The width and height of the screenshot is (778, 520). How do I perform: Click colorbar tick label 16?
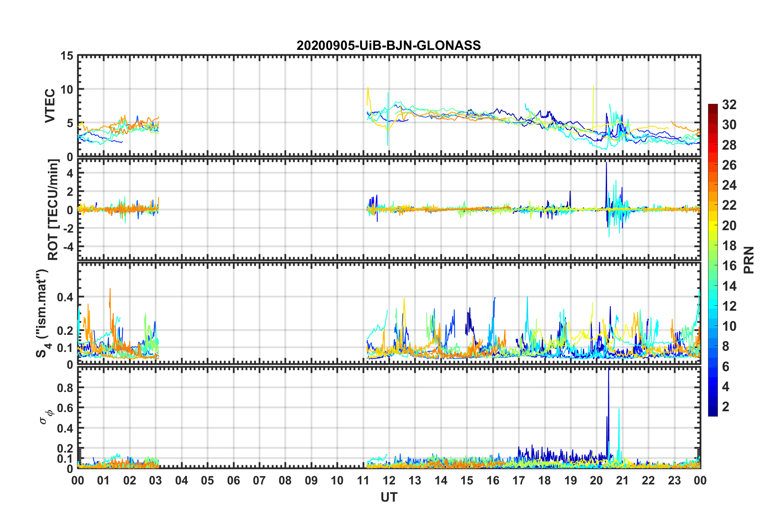click(729, 266)
